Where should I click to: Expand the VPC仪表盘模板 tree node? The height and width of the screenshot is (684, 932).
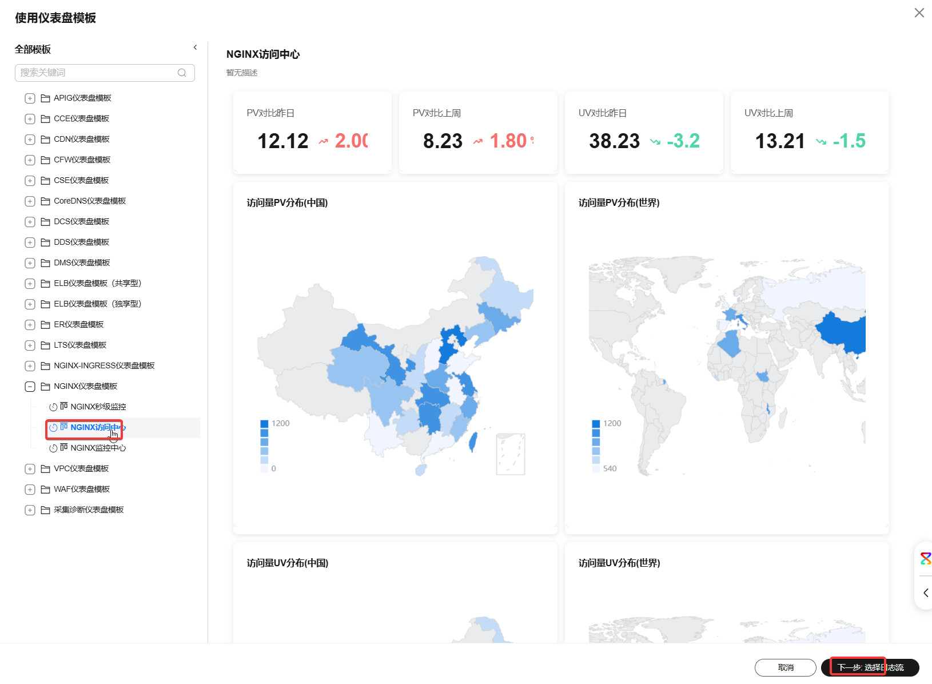[30, 469]
